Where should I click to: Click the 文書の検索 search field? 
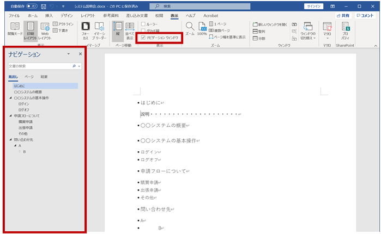tap(38, 66)
